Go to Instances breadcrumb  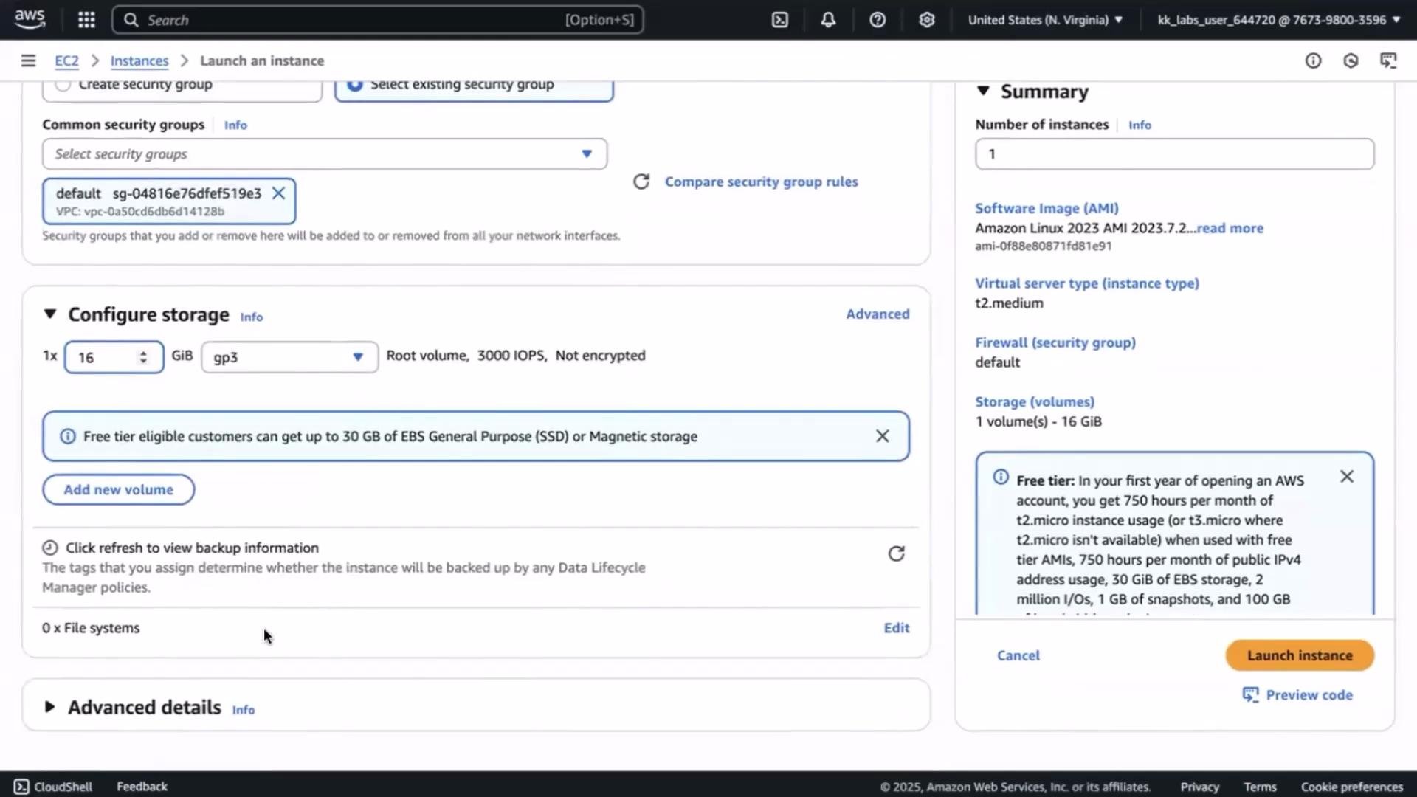point(139,61)
